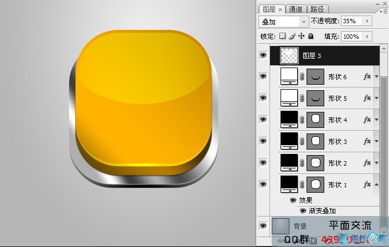
Task: Hide layer 形状 1 via its eye
Action: tap(263, 184)
